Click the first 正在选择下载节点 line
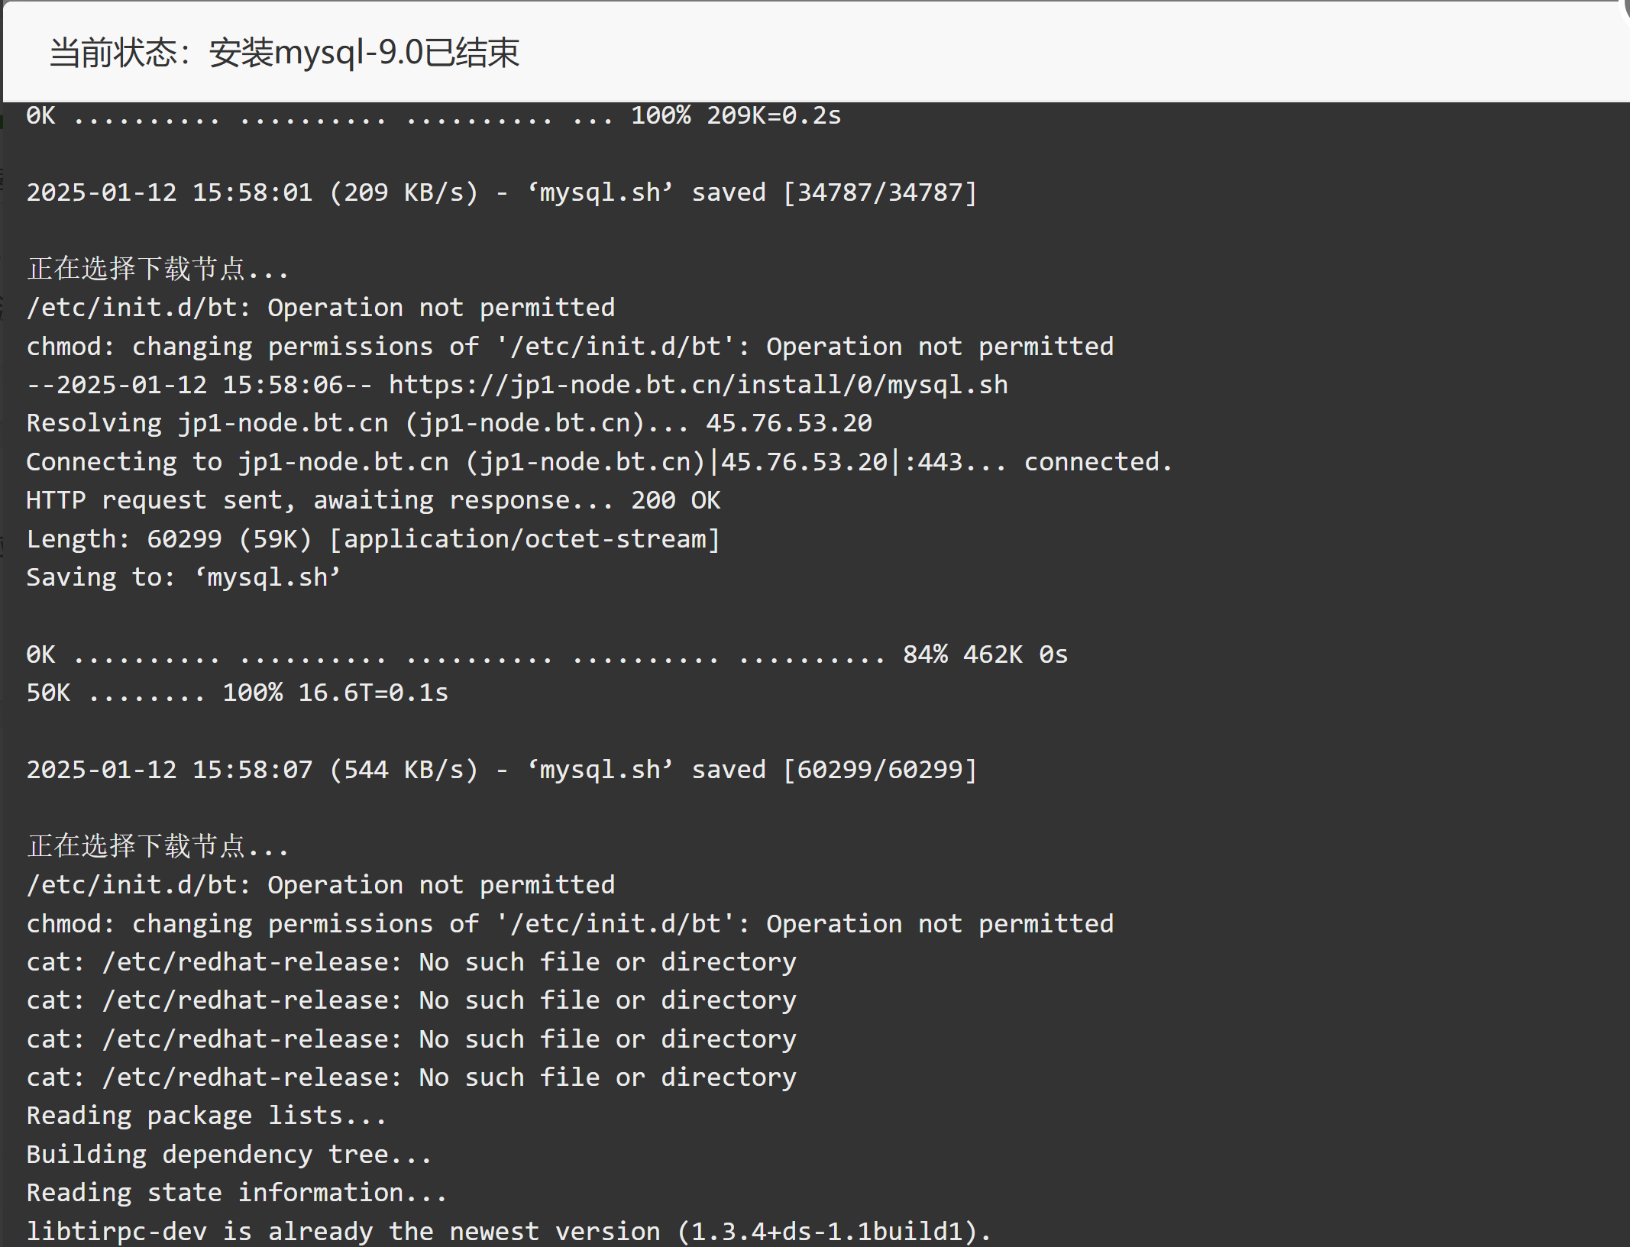Viewport: 1630px width, 1247px height. (157, 269)
